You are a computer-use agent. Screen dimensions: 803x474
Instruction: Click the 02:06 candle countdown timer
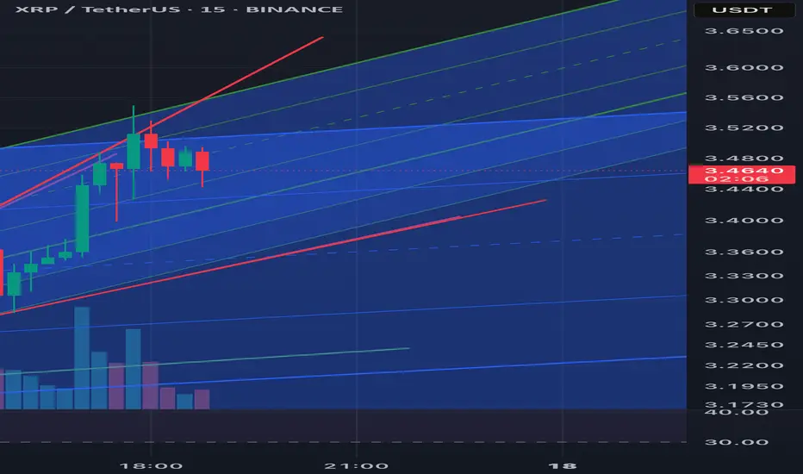point(737,179)
